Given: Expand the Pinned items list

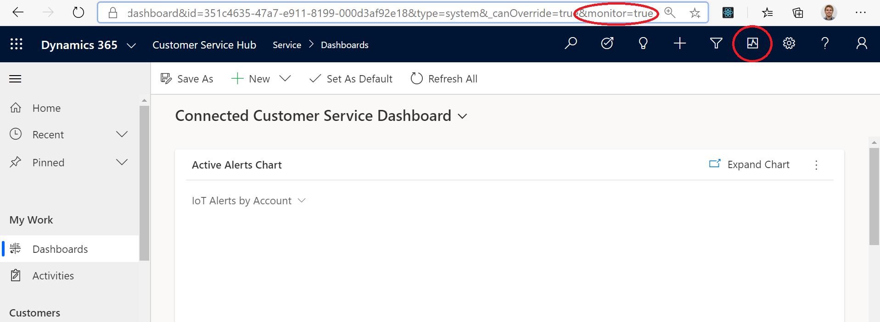Looking at the screenshot, I should click(122, 162).
